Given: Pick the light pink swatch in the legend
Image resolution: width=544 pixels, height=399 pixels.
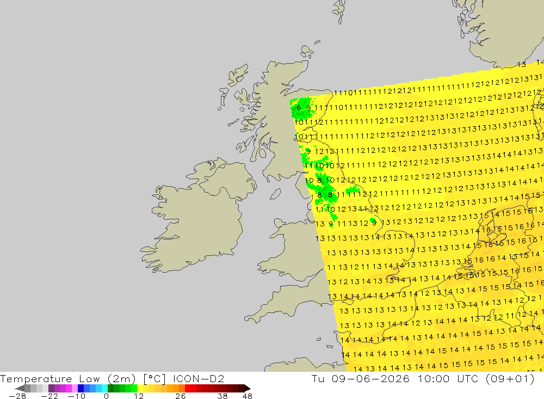Looking at the screenshot, I should click(x=75, y=389).
